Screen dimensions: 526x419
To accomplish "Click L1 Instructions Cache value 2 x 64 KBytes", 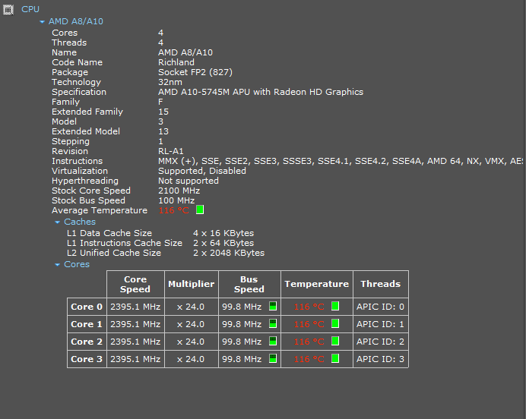I will click(x=223, y=243).
